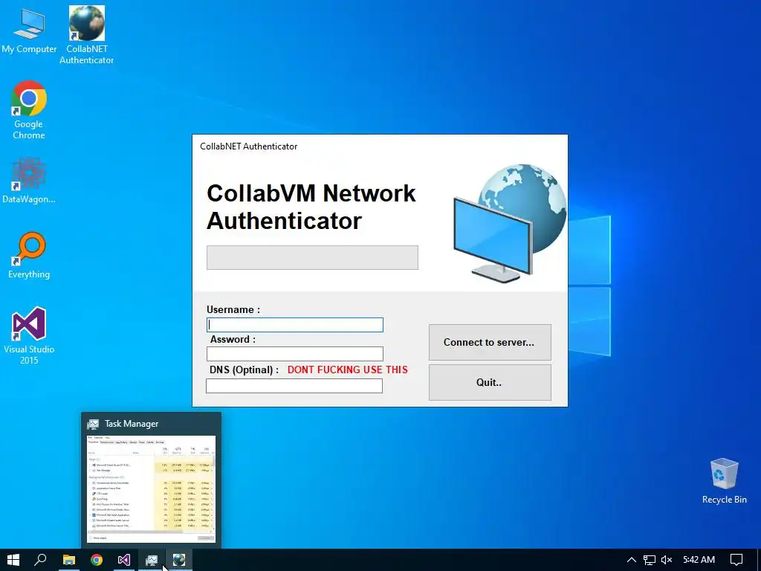Open the notification action center

click(736, 560)
